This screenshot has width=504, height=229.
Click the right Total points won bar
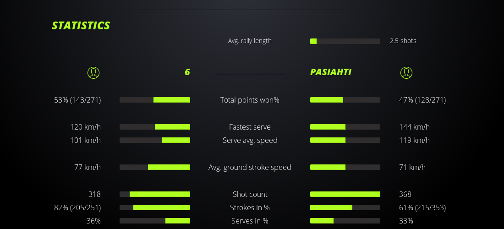345,100
